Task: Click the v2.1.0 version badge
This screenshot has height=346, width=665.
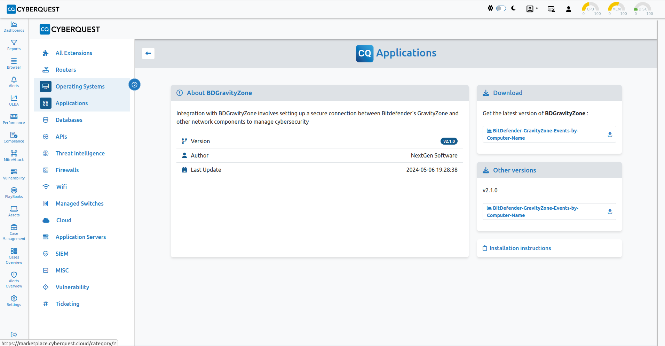Action: tap(449, 141)
